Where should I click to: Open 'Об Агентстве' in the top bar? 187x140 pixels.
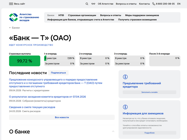coord(106,4)
